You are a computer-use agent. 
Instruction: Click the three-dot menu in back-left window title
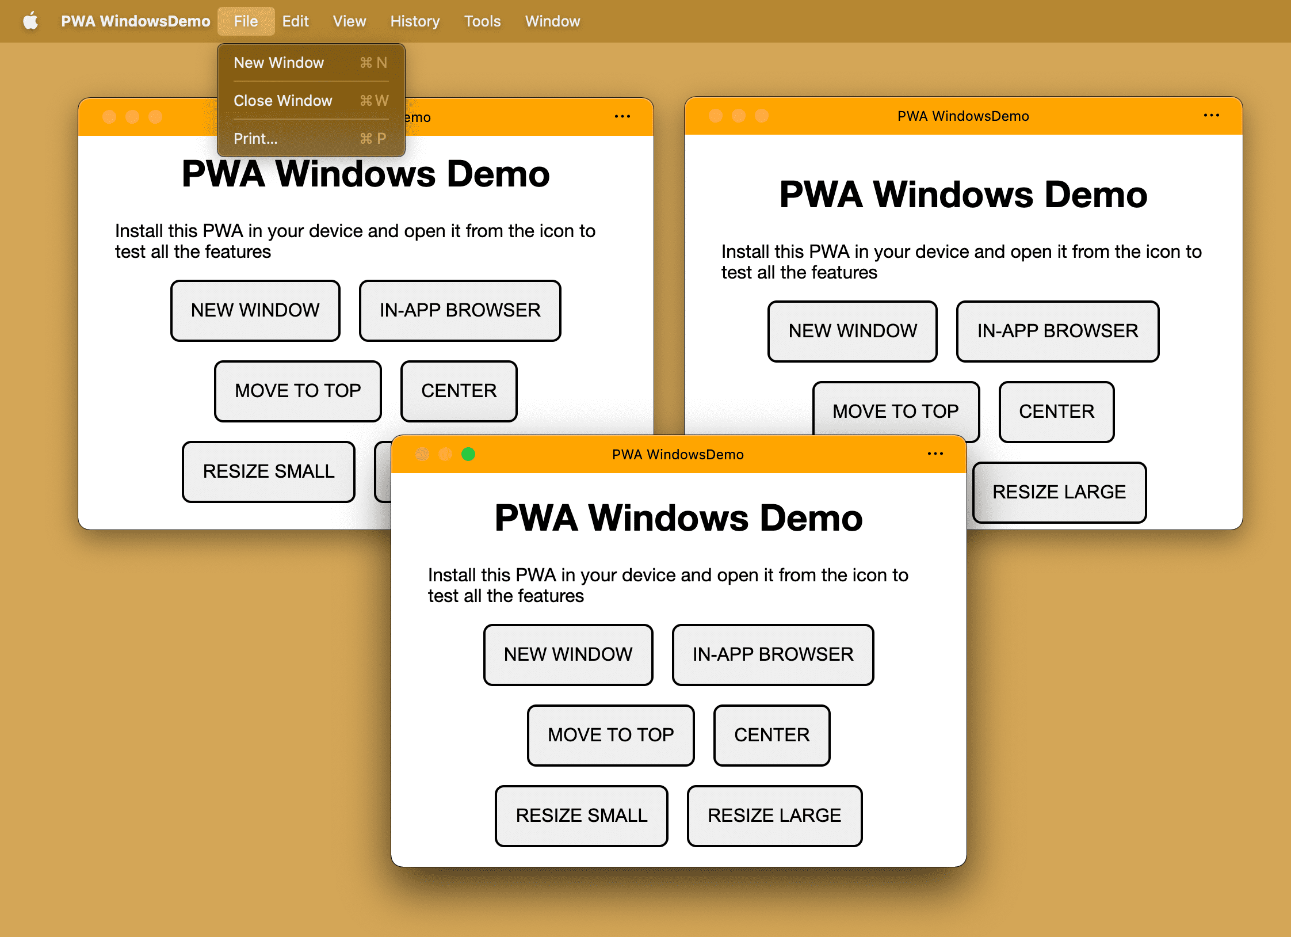[x=622, y=117]
